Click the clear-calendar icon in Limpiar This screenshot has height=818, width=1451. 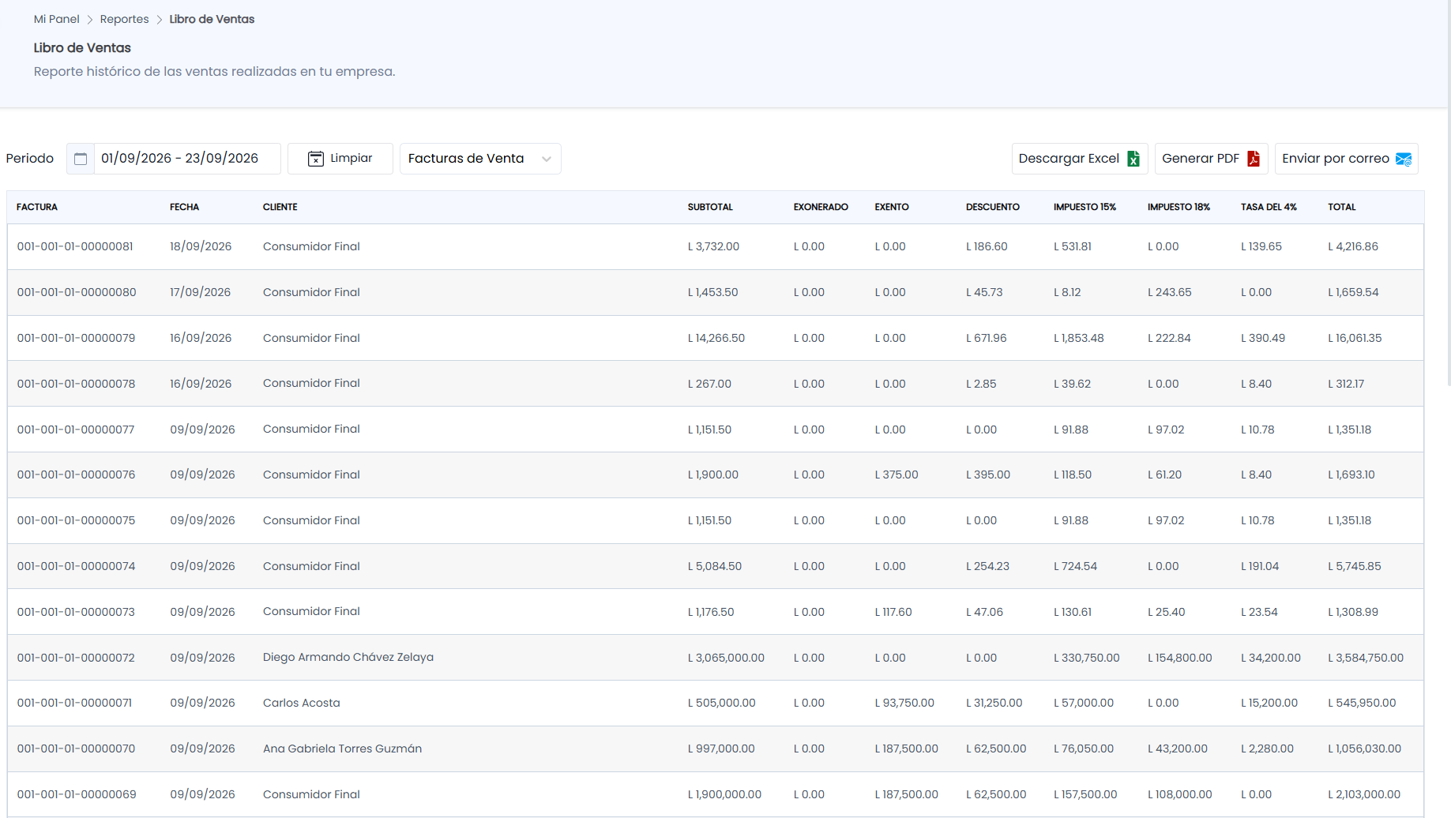(x=316, y=159)
